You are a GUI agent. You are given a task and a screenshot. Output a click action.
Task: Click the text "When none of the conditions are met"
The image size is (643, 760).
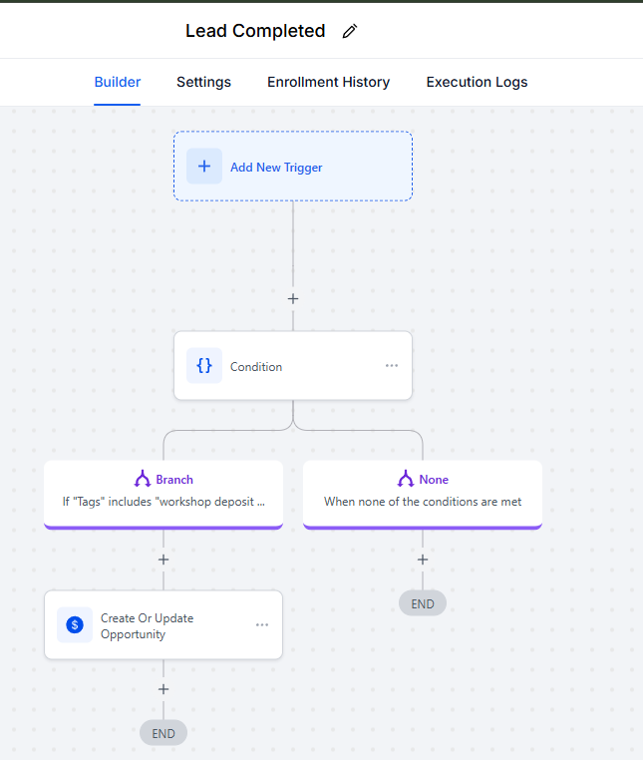[x=423, y=502]
